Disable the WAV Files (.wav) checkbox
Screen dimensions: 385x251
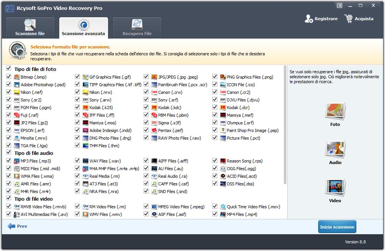tap(78, 161)
